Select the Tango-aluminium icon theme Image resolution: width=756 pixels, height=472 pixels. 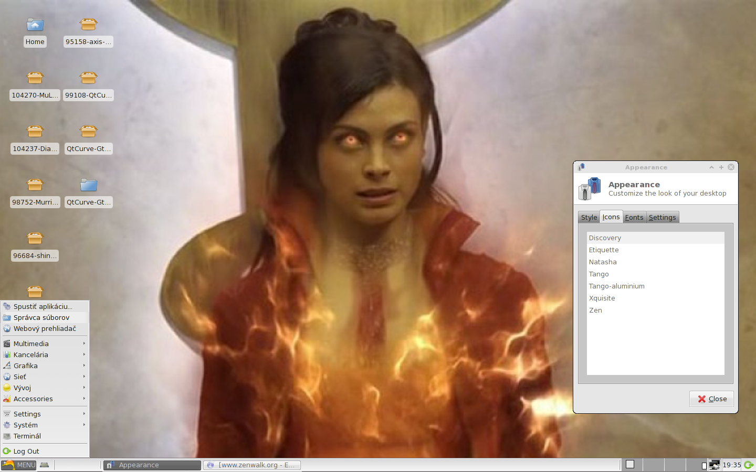coord(656,286)
